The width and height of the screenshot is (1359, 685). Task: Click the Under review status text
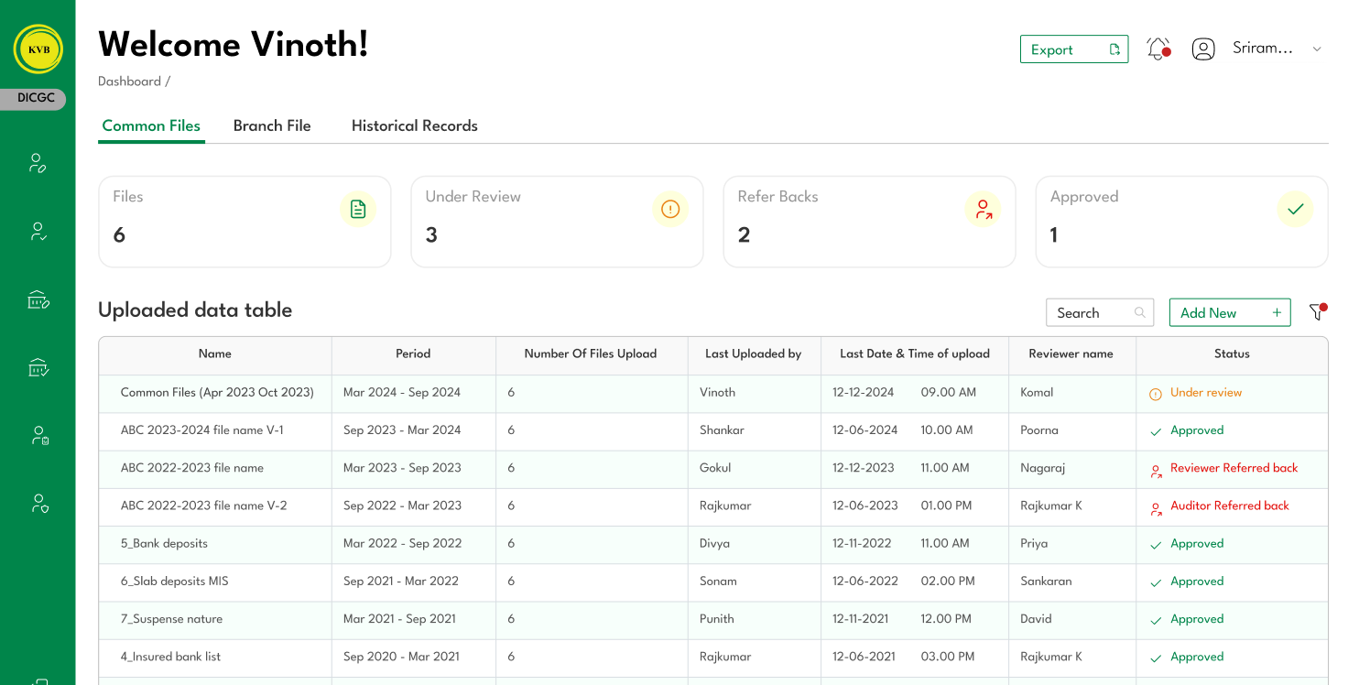click(1206, 393)
